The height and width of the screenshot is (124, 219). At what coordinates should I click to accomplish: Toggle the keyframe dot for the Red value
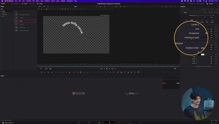pyautogui.click(x=216, y=57)
